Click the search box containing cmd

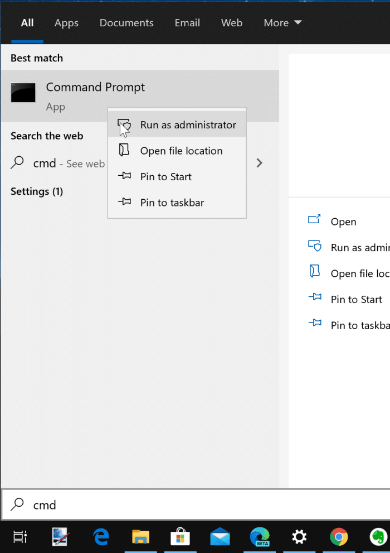[196, 504]
